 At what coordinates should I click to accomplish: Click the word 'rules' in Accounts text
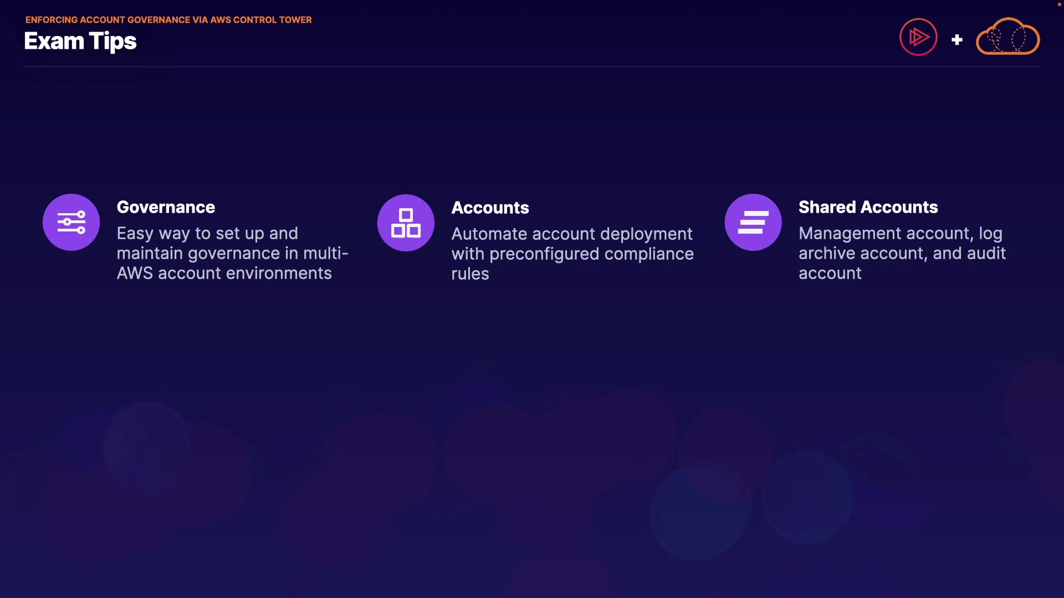pos(470,274)
